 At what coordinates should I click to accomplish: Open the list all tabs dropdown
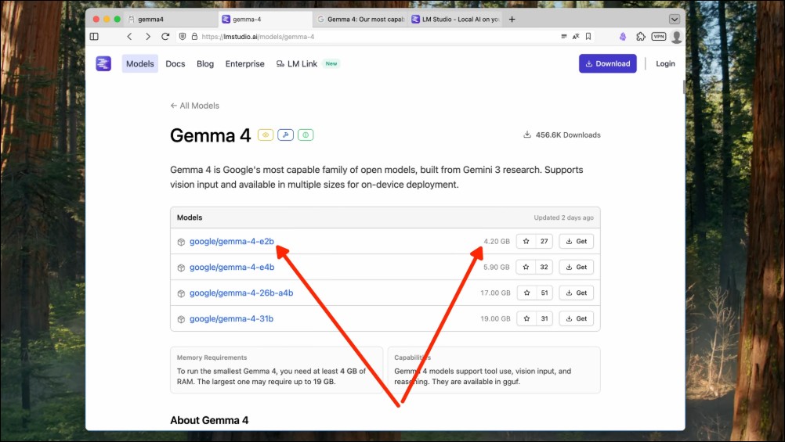(675, 19)
